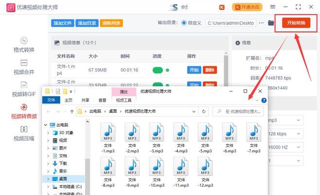Open the 视频转GIF tool
The width and height of the screenshot is (320, 195).
click(x=24, y=89)
